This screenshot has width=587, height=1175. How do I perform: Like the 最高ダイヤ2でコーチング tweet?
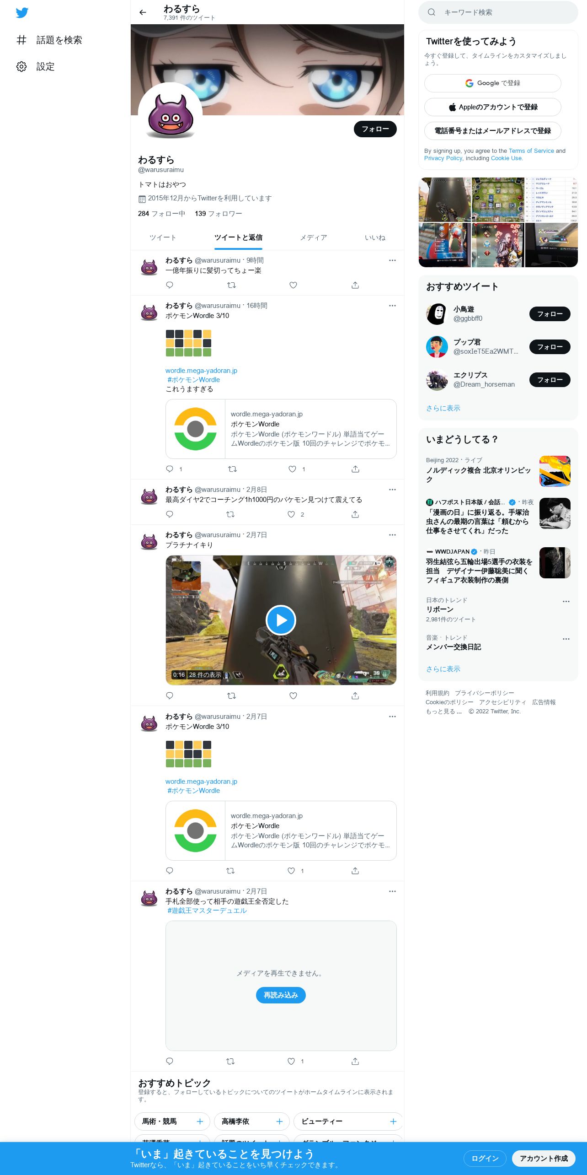click(x=291, y=514)
